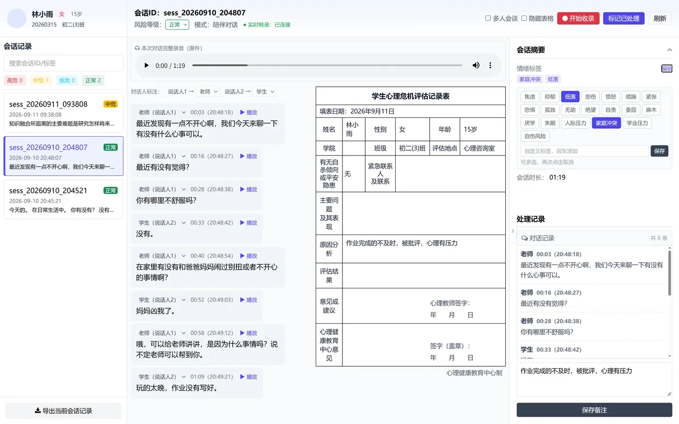The image size is (679, 424).
Task: Play the 00:58 teacher message
Action: [249, 333]
